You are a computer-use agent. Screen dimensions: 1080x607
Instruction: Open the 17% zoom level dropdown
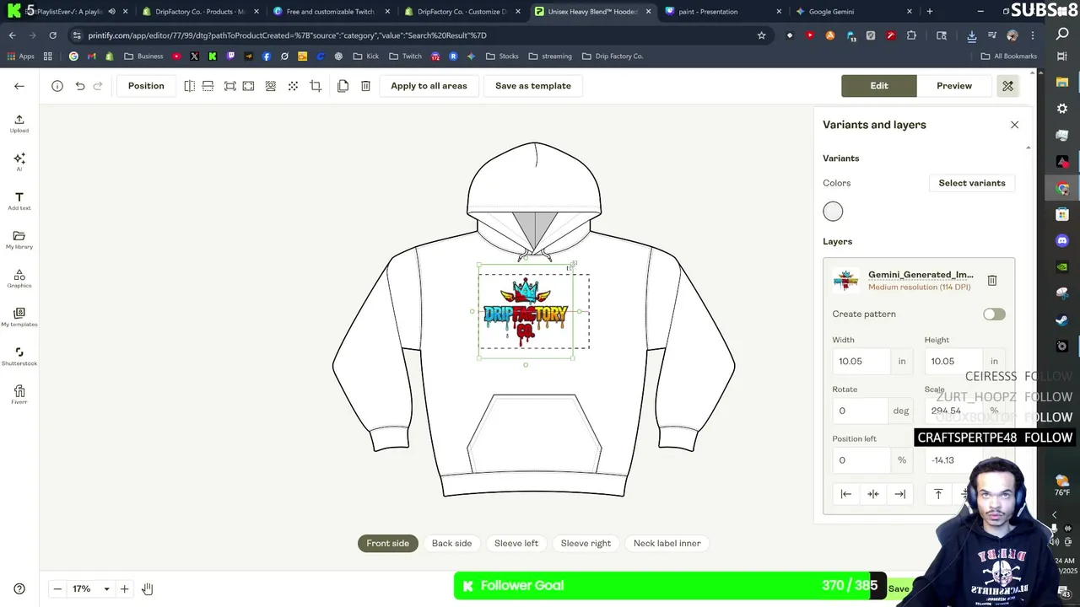click(91, 588)
